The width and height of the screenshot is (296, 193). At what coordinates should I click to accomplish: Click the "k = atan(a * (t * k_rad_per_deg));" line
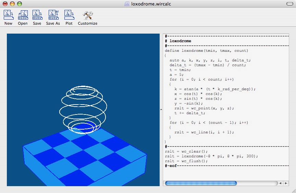(215, 89)
